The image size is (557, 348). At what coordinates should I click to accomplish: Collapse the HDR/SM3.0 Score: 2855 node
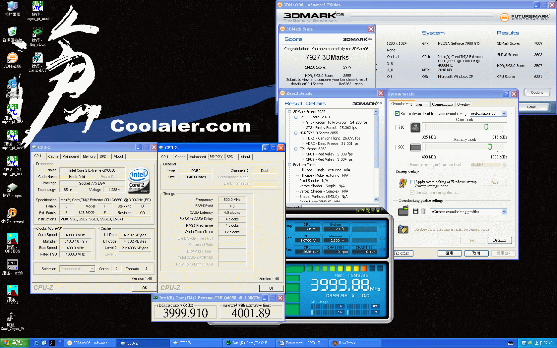(296, 133)
